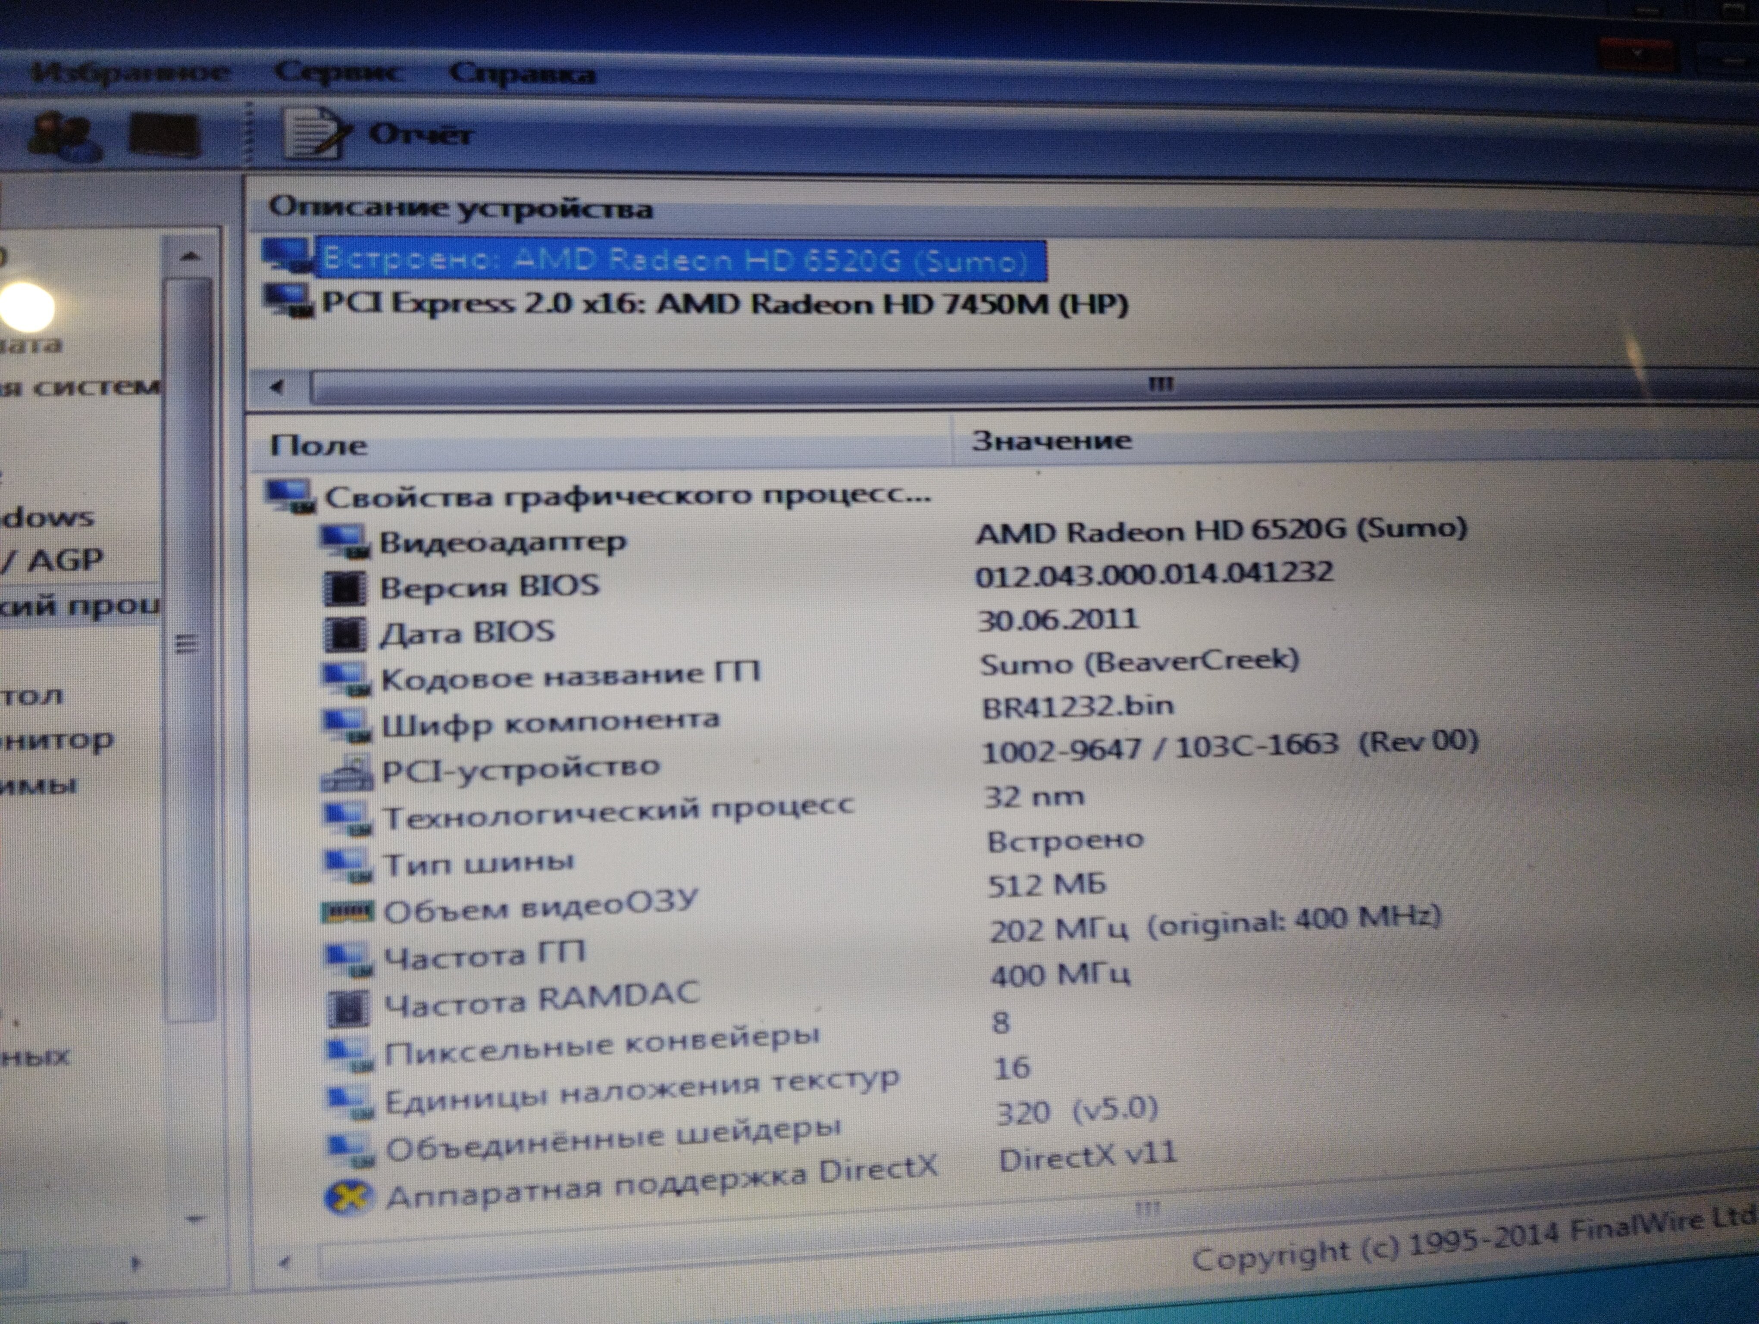Open the Избранное menu

click(x=131, y=73)
